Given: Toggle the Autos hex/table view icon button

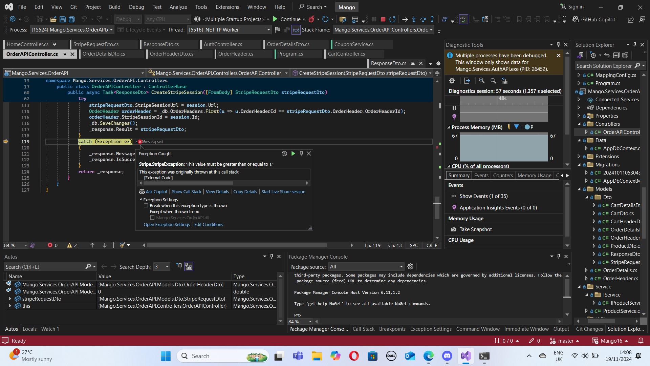Looking at the screenshot, I should pos(189,267).
